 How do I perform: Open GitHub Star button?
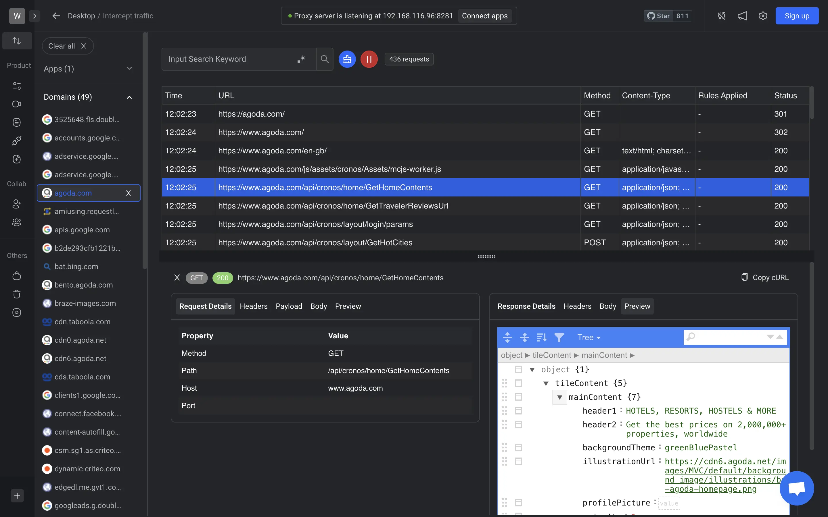pos(658,16)
